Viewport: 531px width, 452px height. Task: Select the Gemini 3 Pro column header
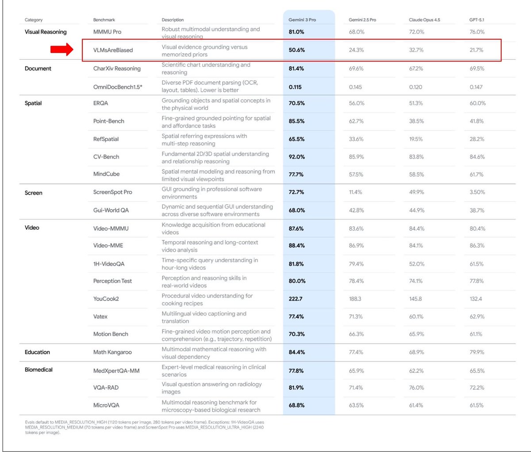(x=302, y=20)
